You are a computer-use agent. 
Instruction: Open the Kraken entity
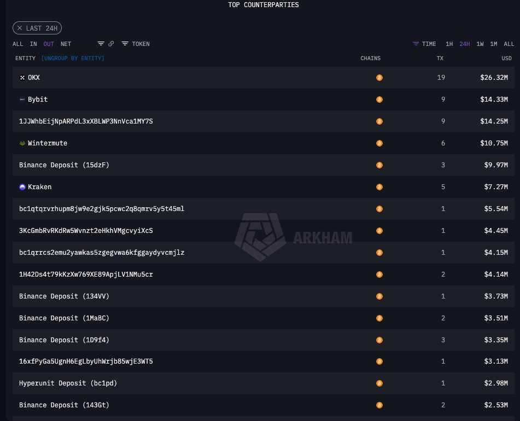pos(40,187)
